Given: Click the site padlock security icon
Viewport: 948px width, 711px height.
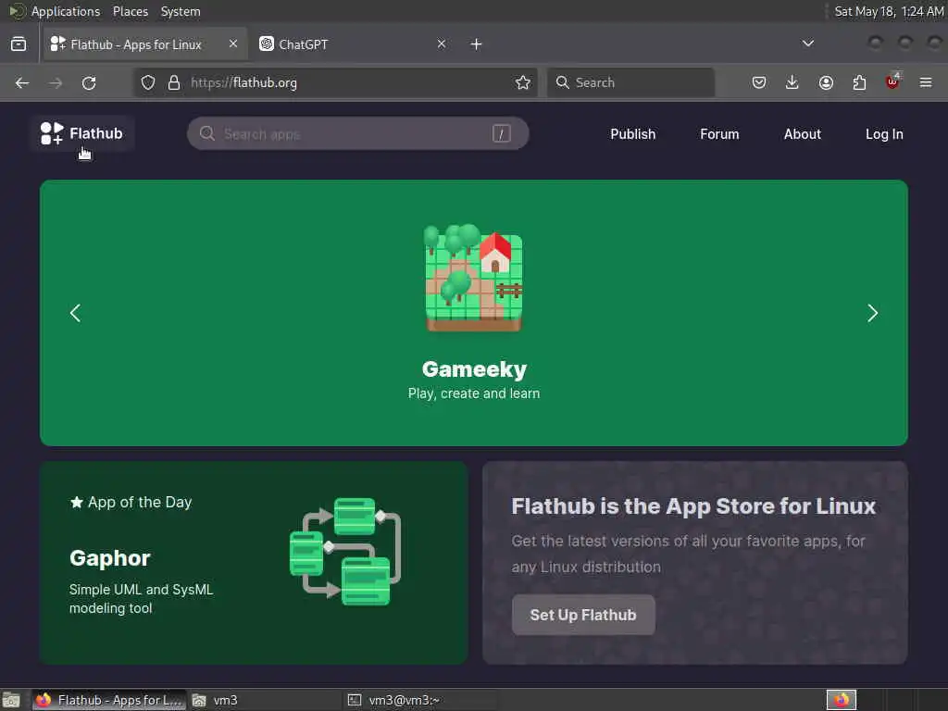Looking at the screenshot, I should (x=174, y=82).
